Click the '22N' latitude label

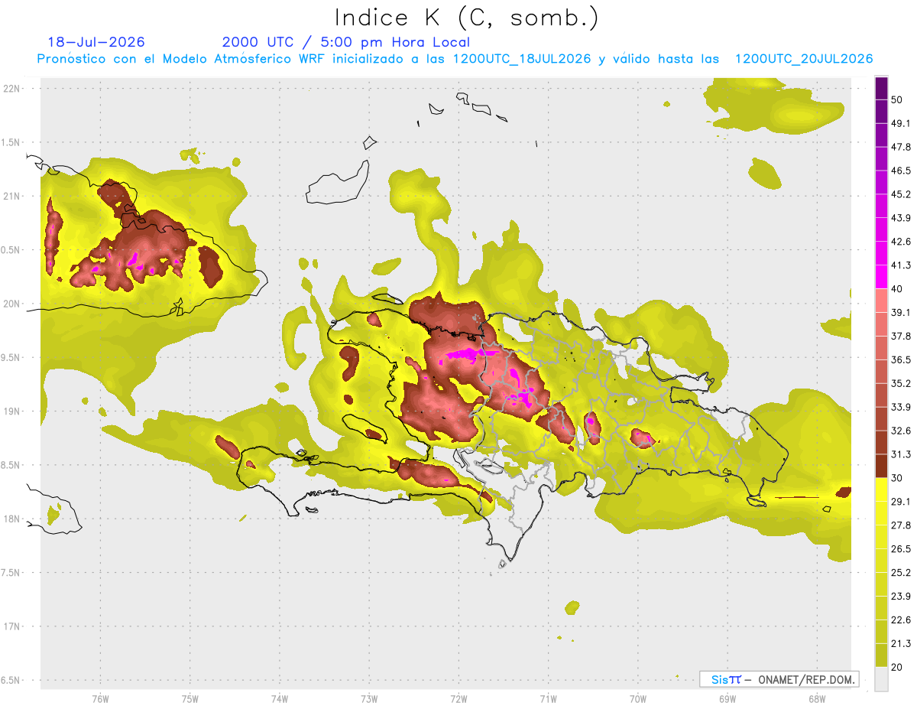[11, 89]
